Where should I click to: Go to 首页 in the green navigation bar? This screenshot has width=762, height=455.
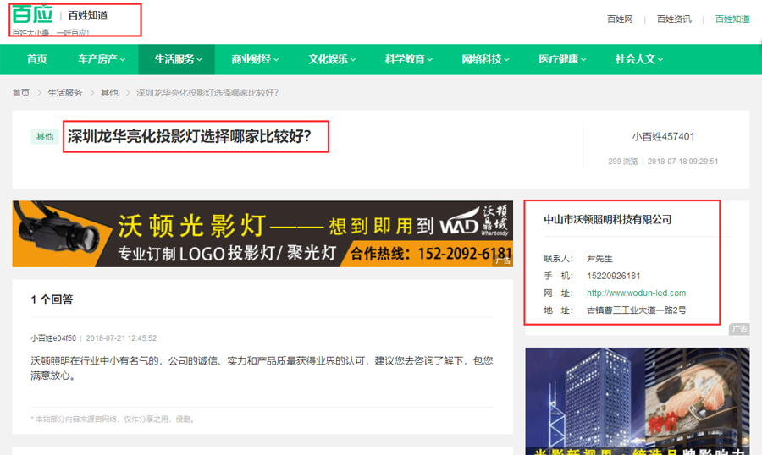coord(37,59)
